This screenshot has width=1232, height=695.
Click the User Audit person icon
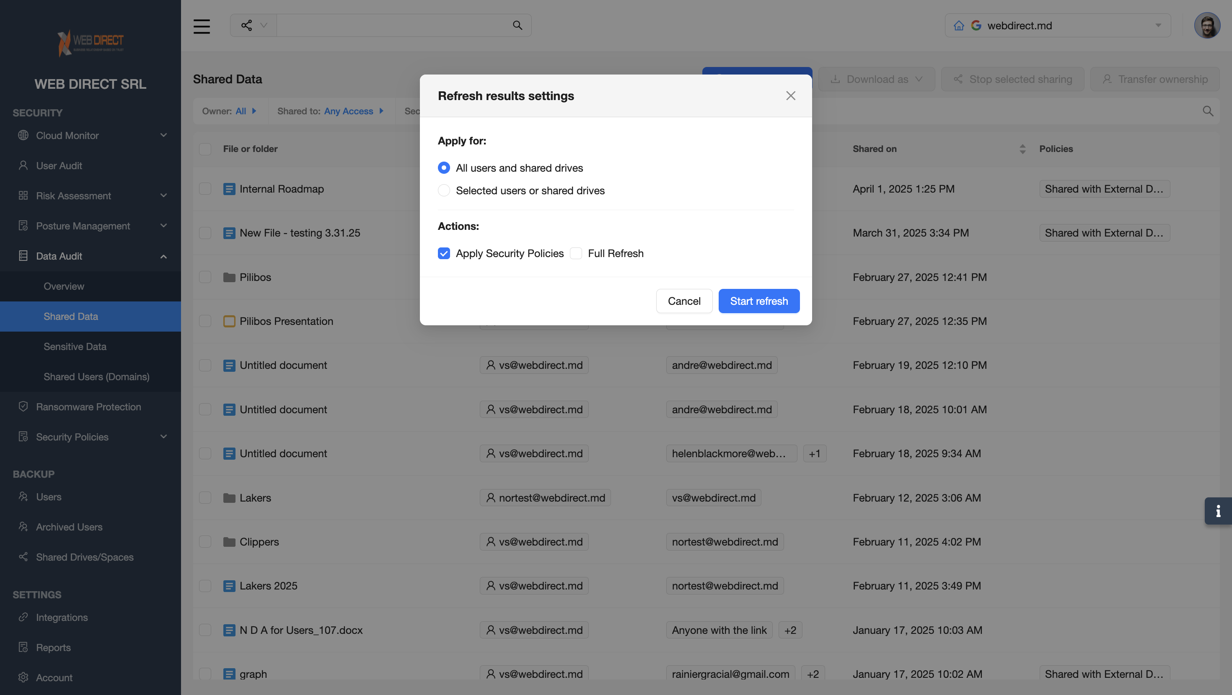point(23,165)
